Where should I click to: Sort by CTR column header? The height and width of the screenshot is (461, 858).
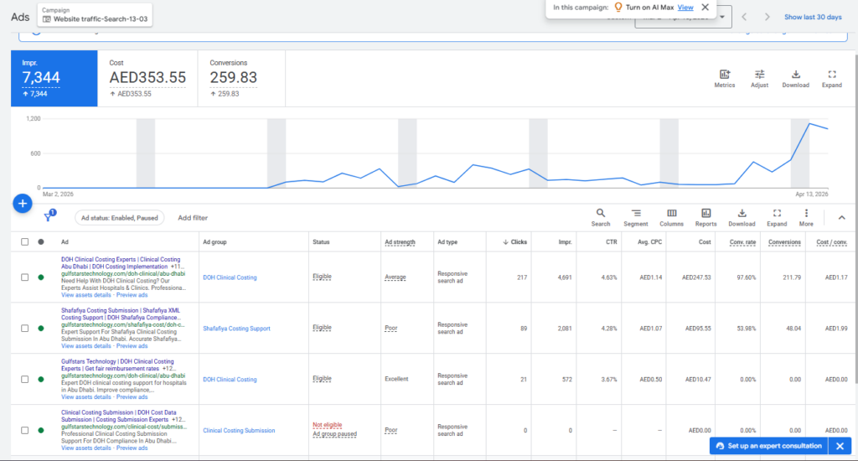pos(611,242)
